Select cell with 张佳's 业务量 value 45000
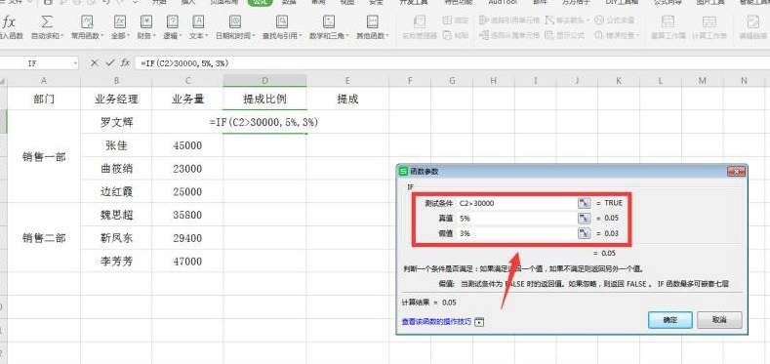This screenshot has height=364, width=770. [x=187, y=145]
